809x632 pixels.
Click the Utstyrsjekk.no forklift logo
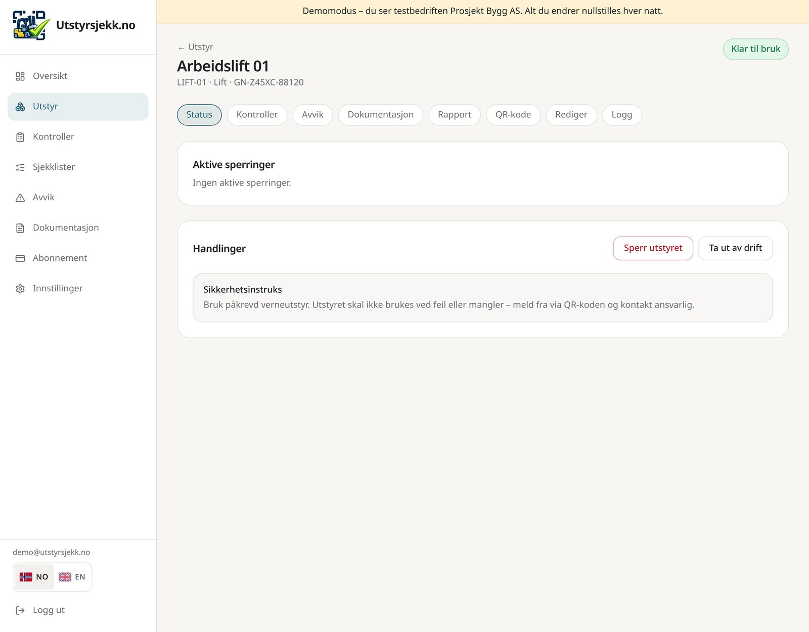[31, 25]
